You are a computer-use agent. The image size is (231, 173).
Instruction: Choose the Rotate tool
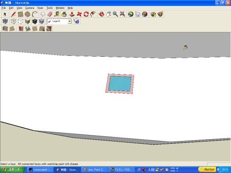point(86,14)
